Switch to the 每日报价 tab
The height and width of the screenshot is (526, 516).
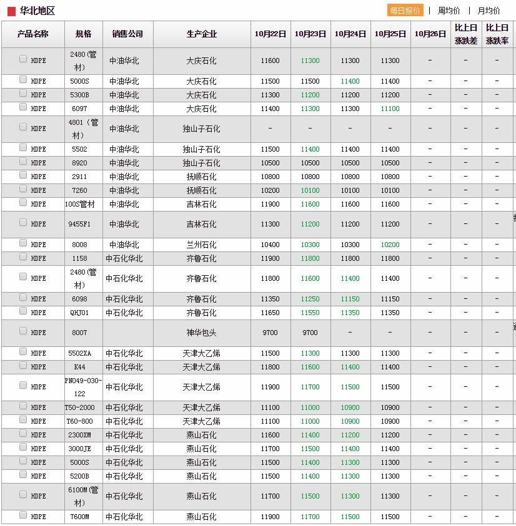(405, 11)
